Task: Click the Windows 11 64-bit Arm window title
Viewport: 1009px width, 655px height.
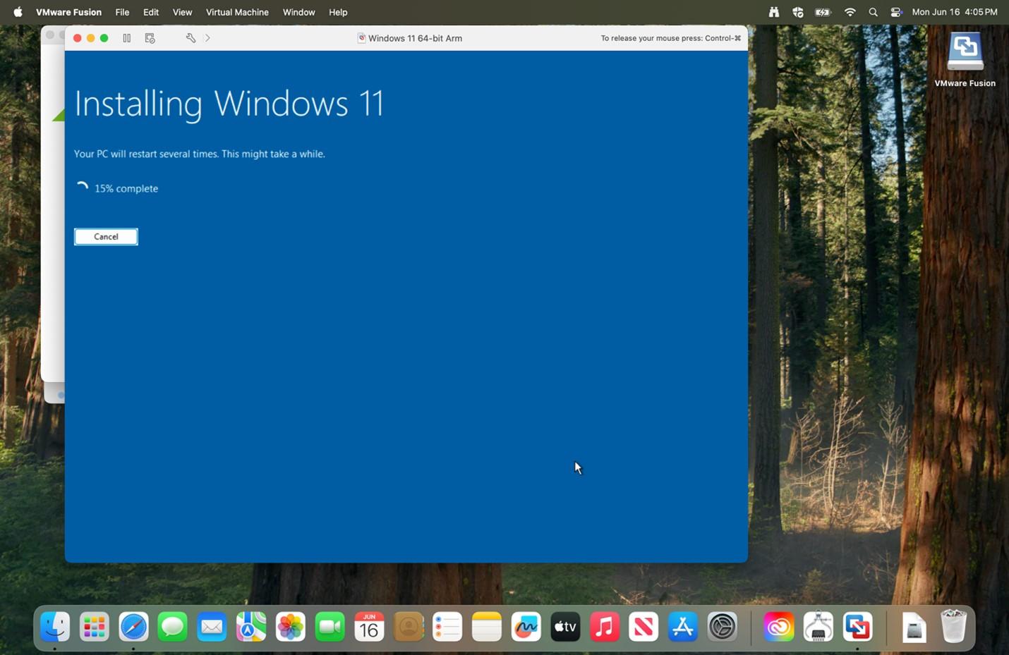Action: click(415, 38)
